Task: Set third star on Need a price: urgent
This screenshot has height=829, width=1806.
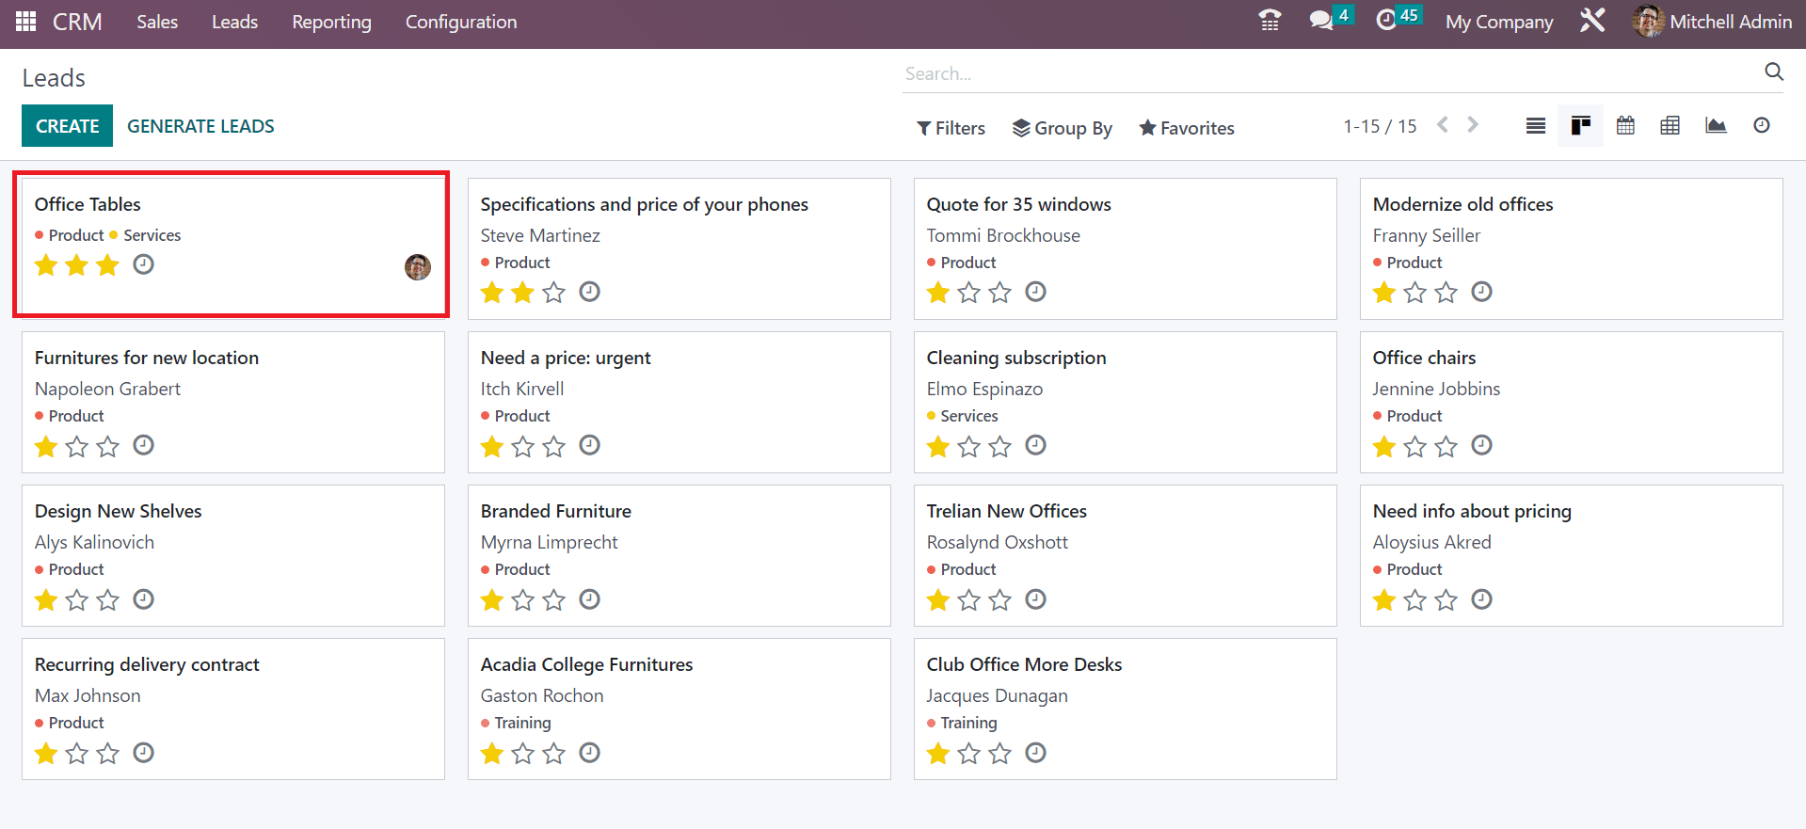Action: [x=554, y=446]
